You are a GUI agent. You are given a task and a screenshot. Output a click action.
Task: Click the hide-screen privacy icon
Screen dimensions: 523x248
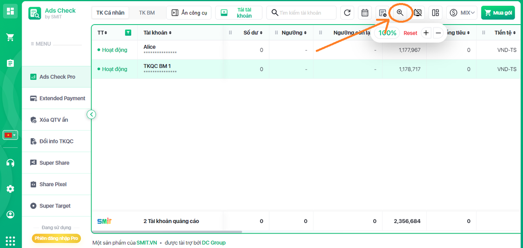pos(418,13)
